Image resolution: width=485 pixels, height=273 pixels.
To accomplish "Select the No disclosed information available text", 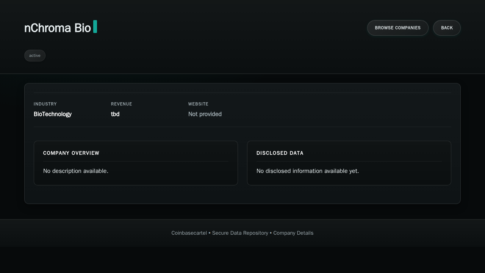I will [x=308, y=171].
